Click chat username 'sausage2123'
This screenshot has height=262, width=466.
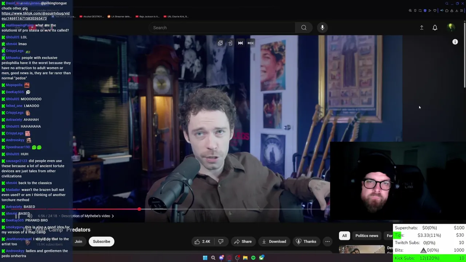pyautogui.click(x=16, y=161)
